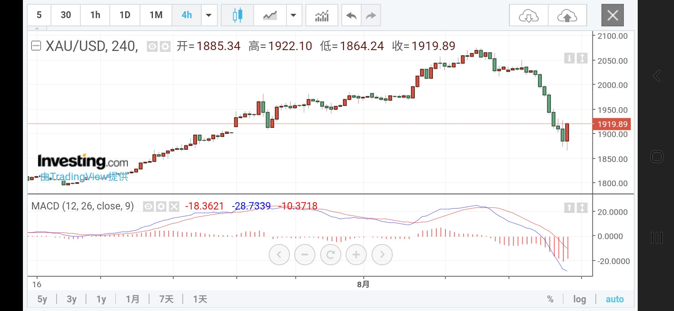
Task: Select the candlestick chart type icon
Action: 237,16
